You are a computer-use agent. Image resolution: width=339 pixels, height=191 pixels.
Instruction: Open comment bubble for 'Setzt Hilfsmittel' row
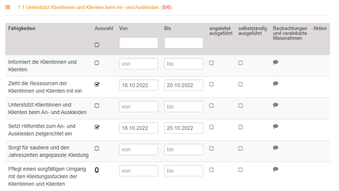[x=276, y=126]
